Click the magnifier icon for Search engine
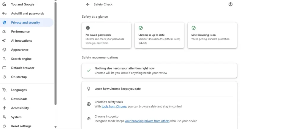This screenshot has width=304, height=129. (4, 59)
